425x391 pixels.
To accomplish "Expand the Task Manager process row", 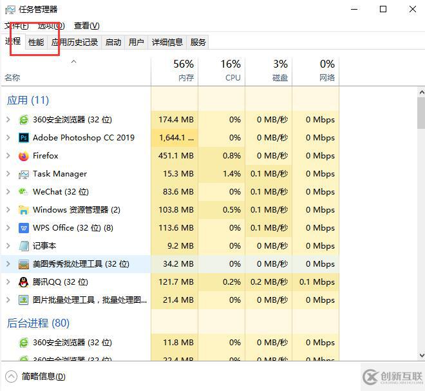I will pos(8,174).
